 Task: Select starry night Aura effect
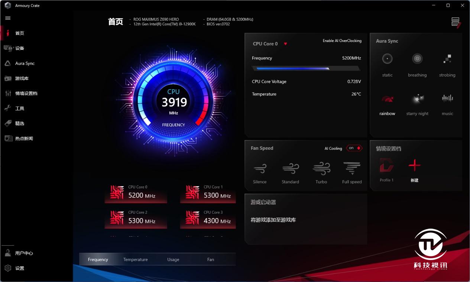click(x=417, y=104)
